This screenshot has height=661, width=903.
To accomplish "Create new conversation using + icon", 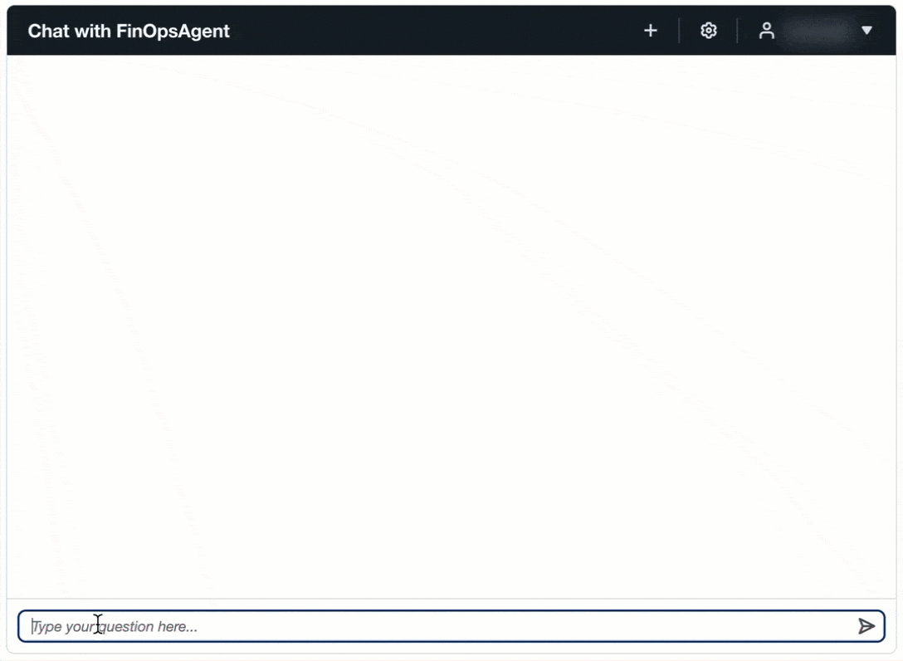I will [651, 31].
